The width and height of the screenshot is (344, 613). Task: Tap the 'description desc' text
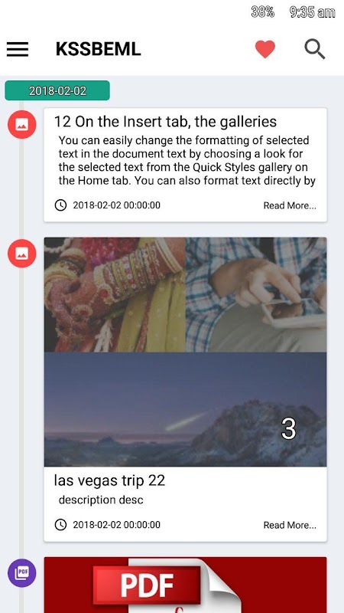click(x=101, y=500)
